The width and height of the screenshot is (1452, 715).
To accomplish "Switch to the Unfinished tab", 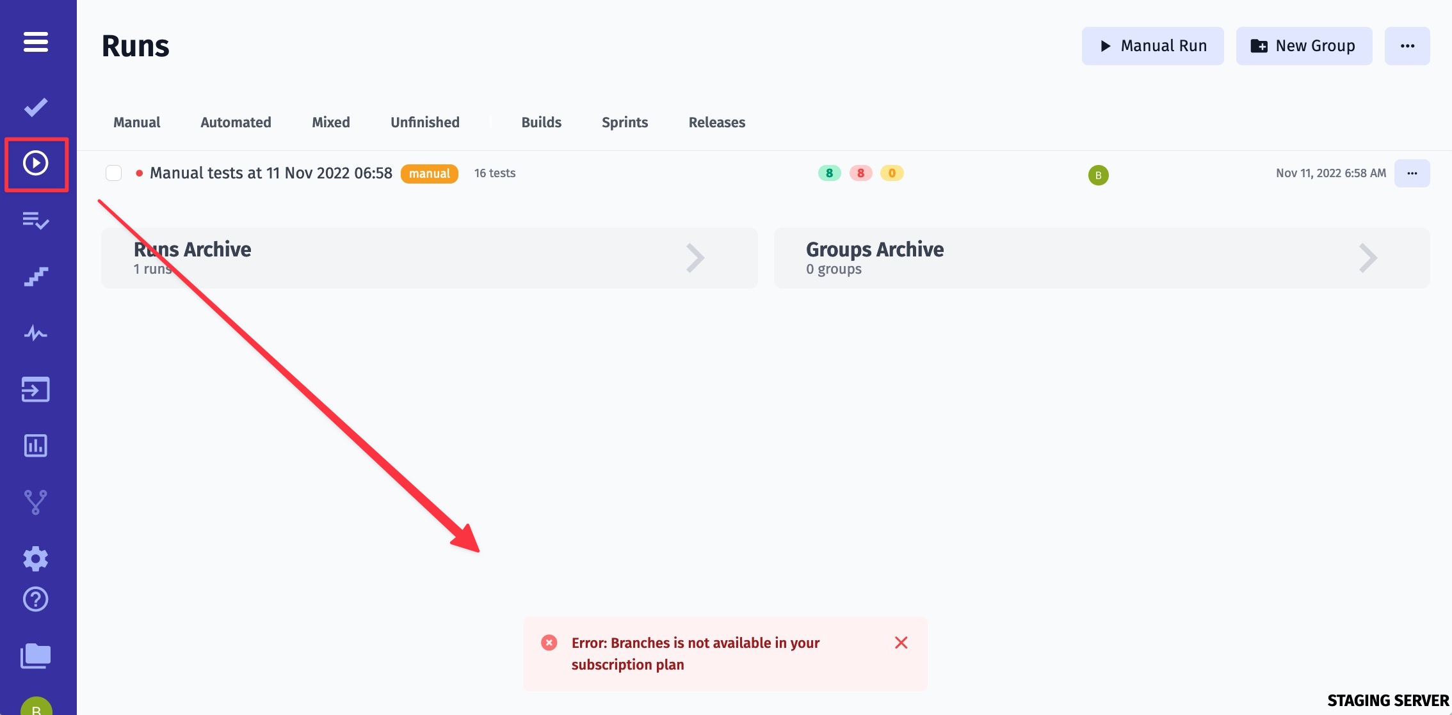I will tap(425, 123).
